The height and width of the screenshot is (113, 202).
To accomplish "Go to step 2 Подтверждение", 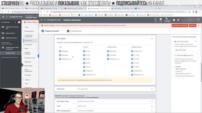I will tap(74, 31).
